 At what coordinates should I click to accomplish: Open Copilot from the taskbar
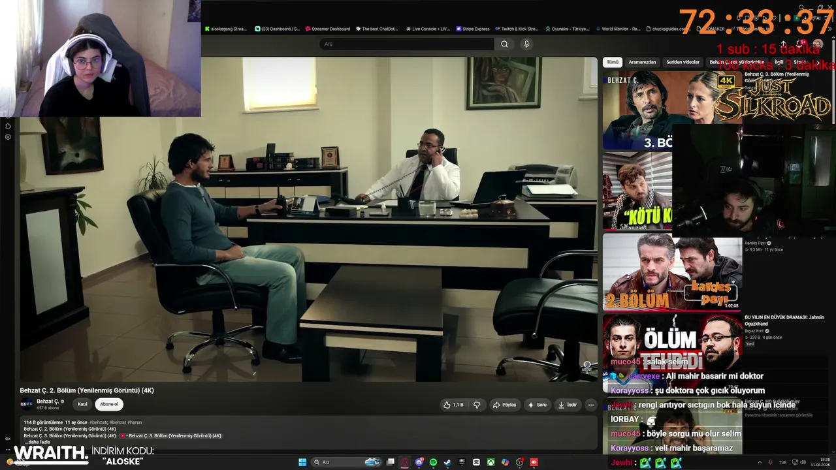pyautogui.click(x=505, y=462)
